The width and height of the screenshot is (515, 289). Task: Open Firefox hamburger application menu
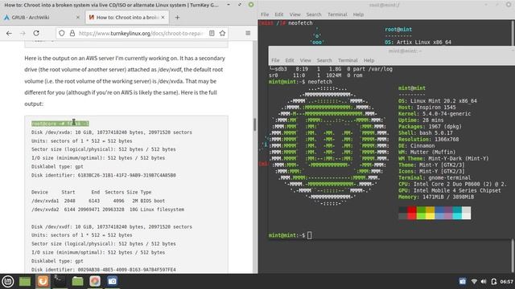[248, 33]
